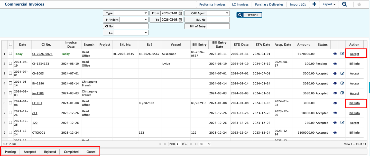Open Proforma Invoices from top menu
370x162 pixels.
(212, 4)
